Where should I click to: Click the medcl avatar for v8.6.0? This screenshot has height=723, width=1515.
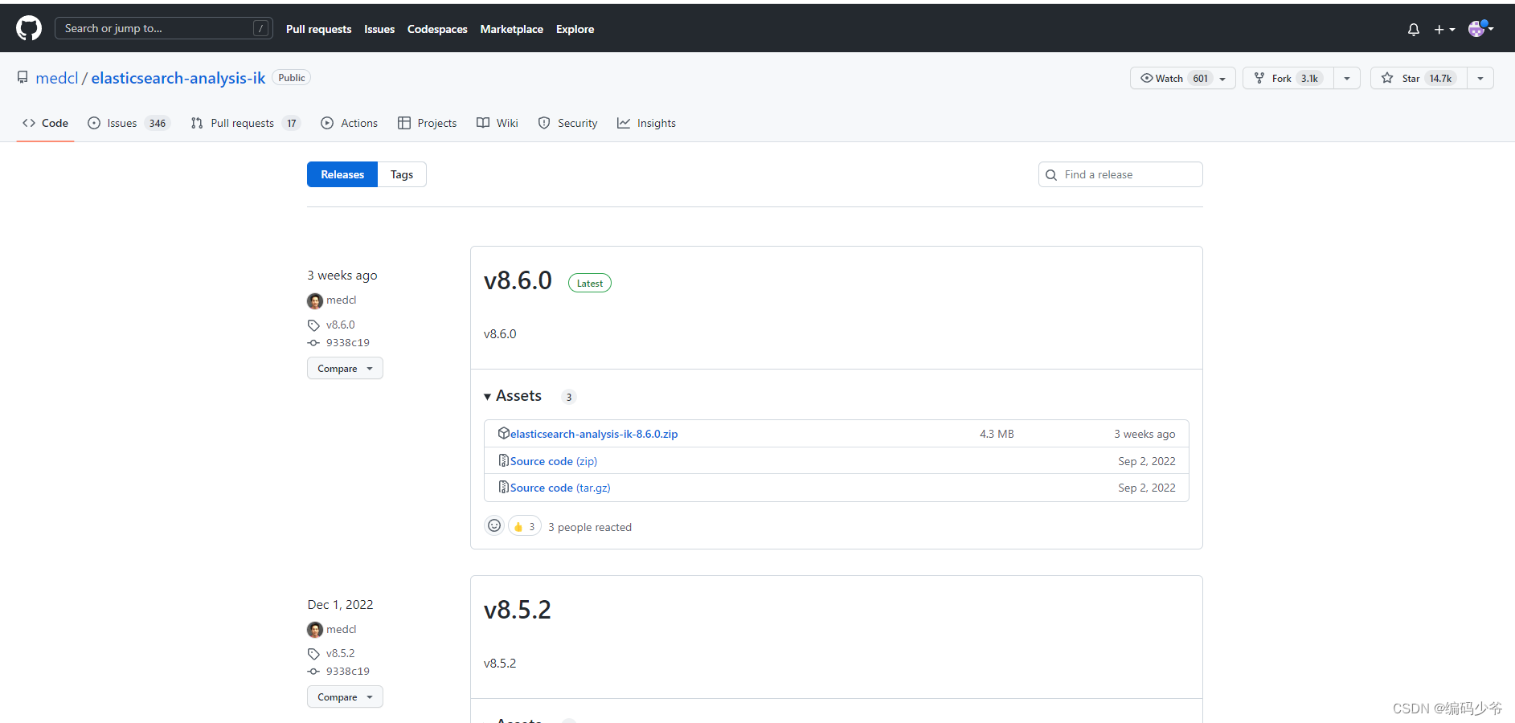click(x=315, y=300)
